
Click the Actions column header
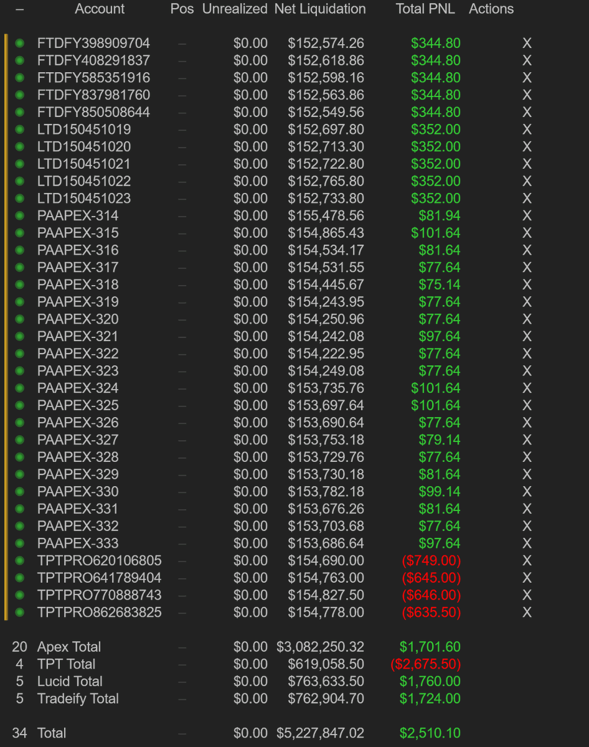[491, 9]
